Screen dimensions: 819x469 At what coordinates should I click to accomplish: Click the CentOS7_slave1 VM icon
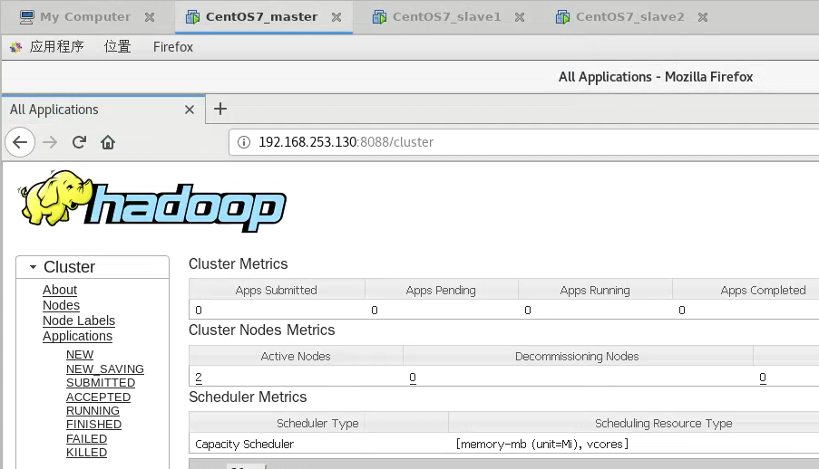pyautogui.click(x=379, y=17)
